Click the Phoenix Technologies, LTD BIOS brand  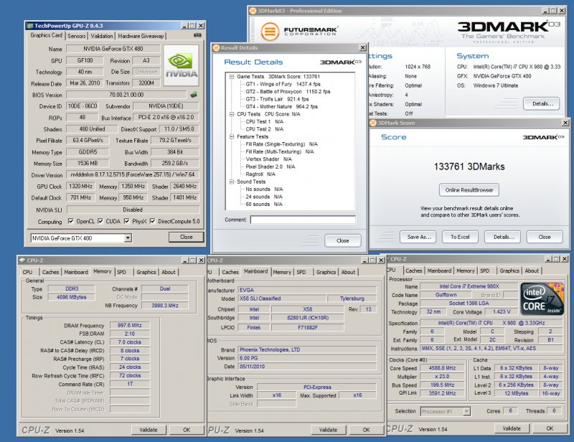[307, 349]
